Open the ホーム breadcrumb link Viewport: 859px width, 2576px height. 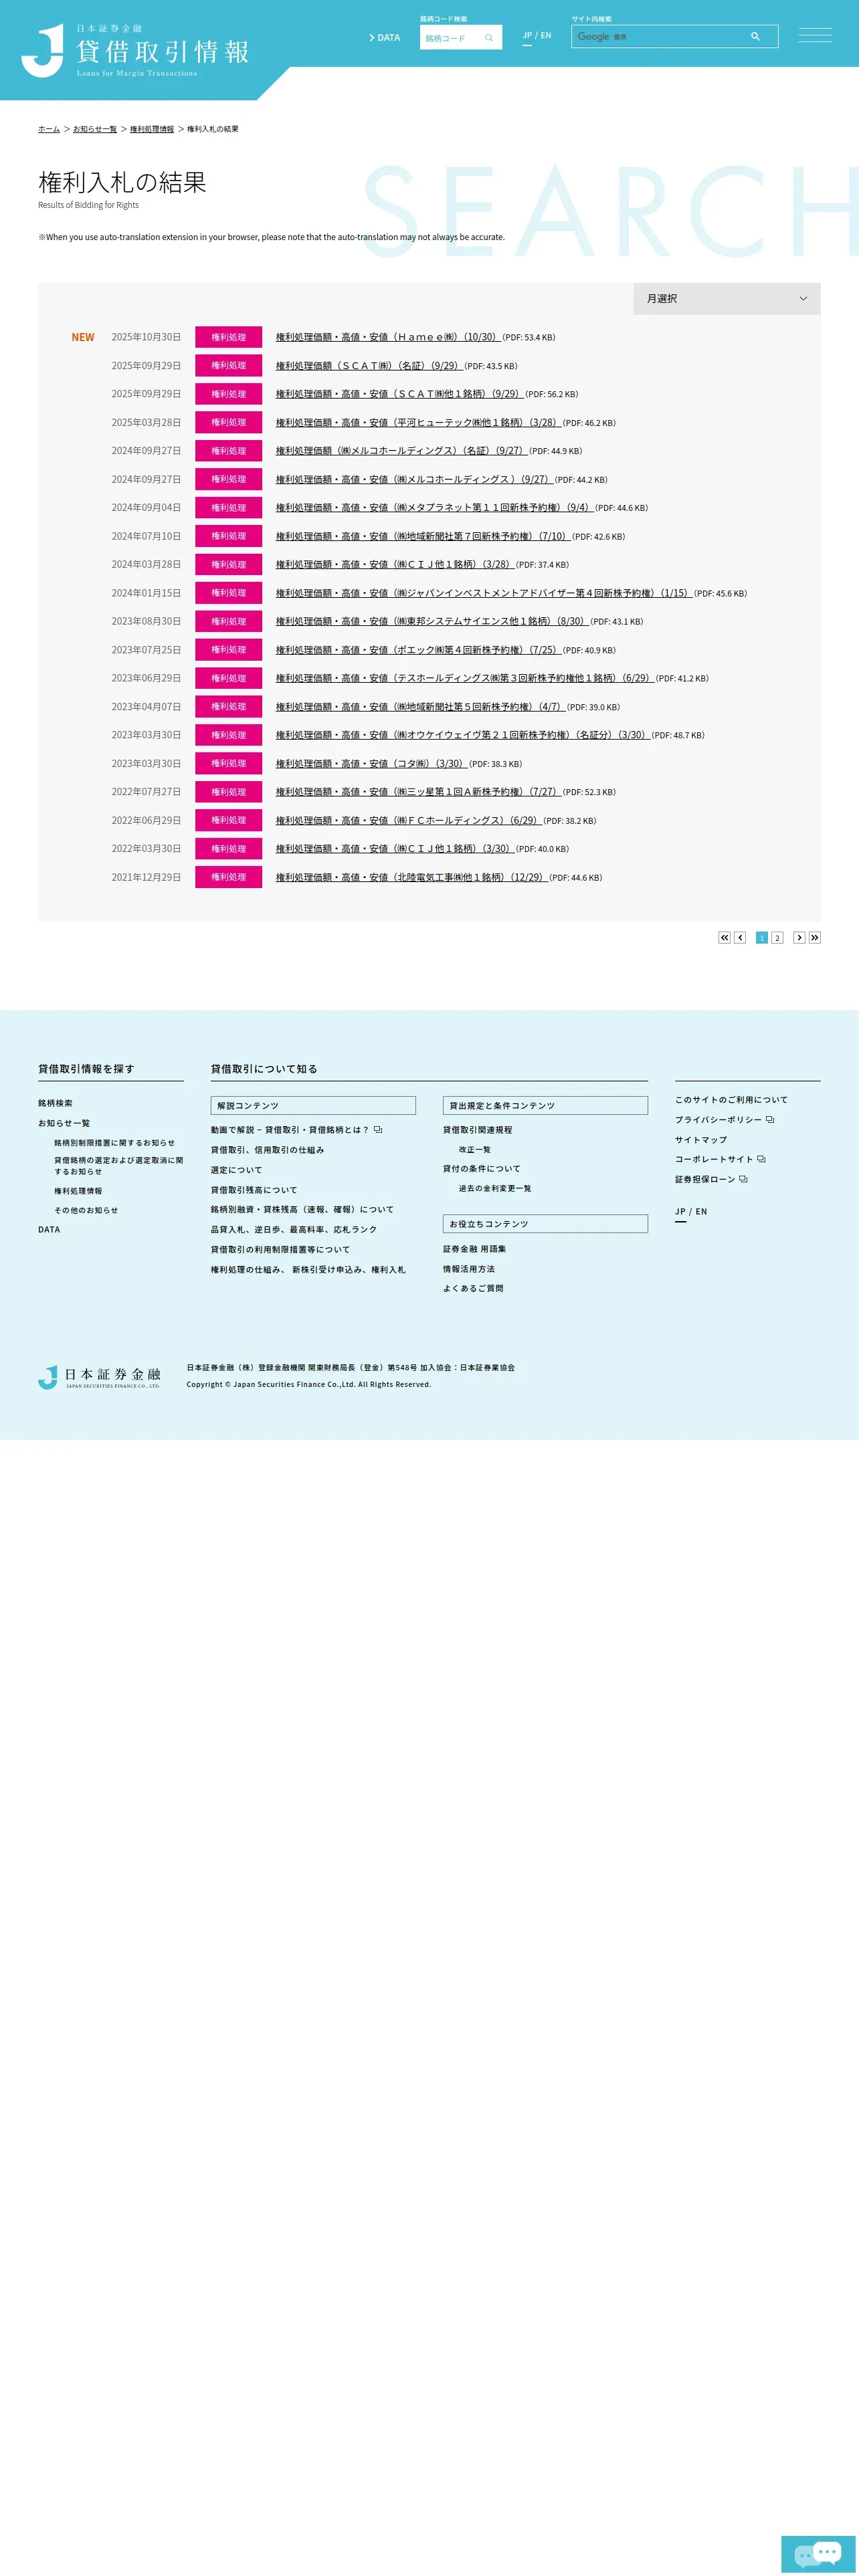[49, 129]
